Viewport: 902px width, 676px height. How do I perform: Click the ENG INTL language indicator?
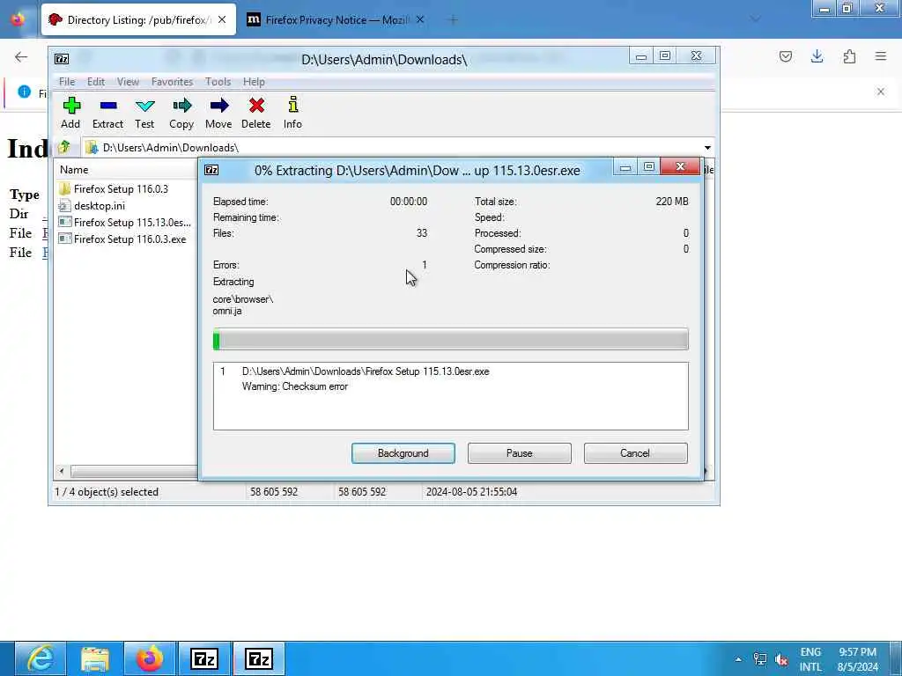(810, 659)
